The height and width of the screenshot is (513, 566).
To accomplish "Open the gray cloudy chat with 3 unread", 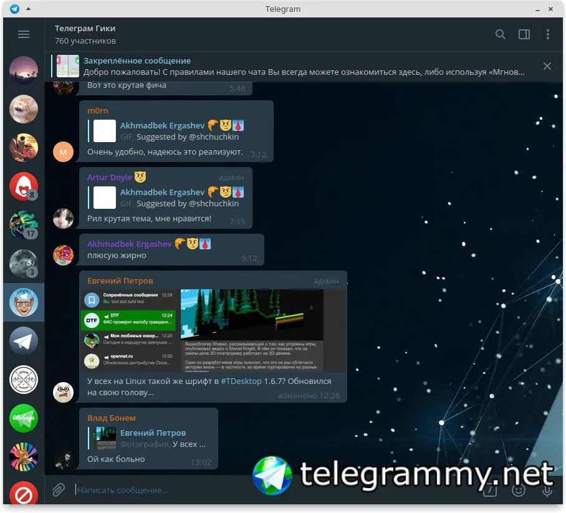I will [x=24, y=264].
